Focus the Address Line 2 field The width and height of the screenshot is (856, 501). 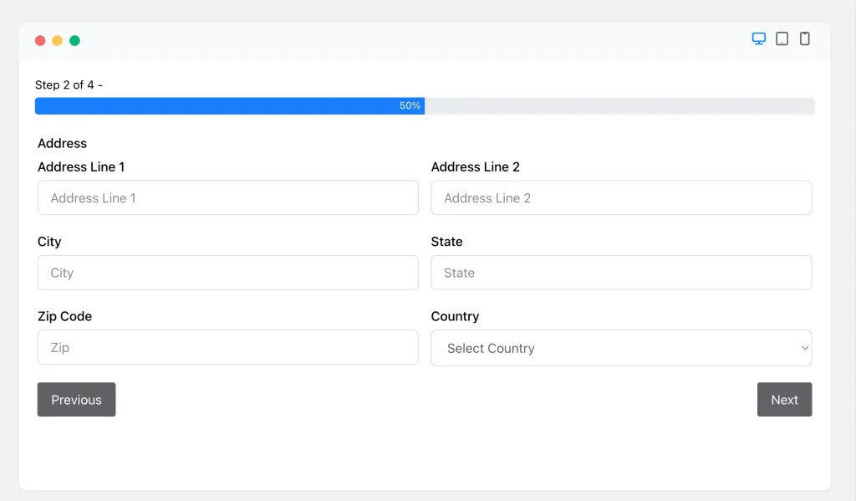[x=621, y=197]
